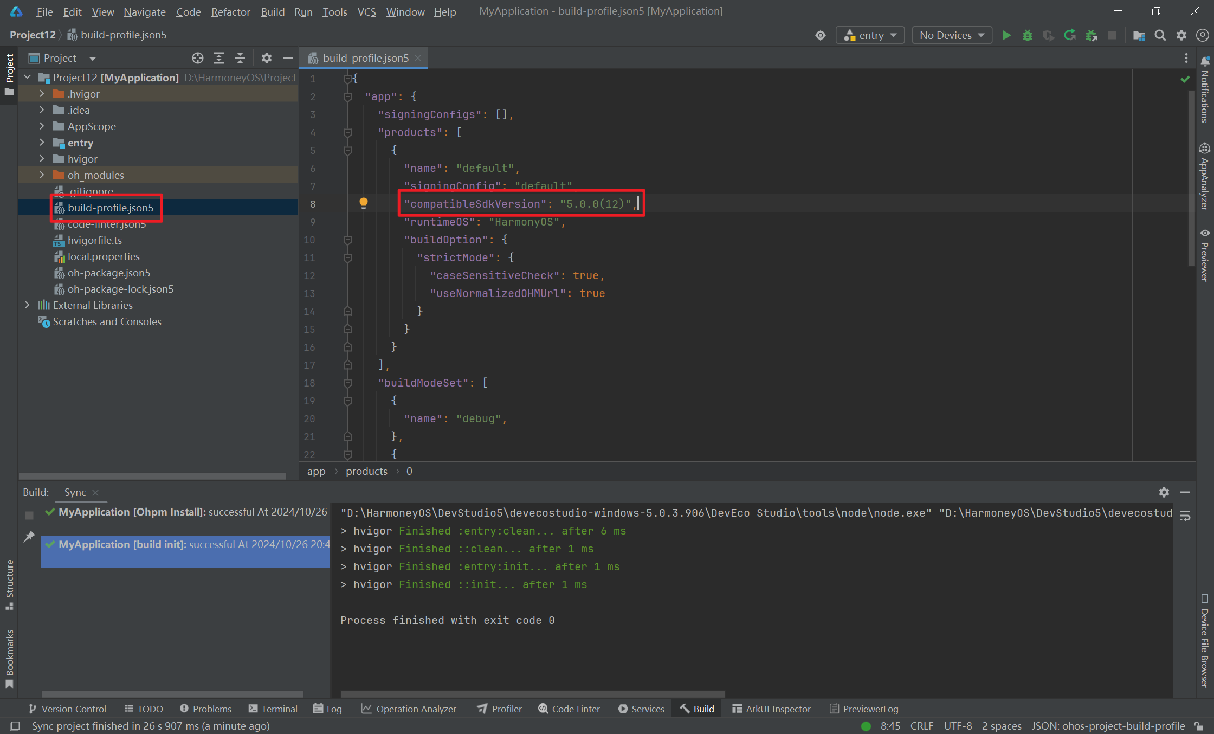Click the Collapse All icon in Project panel
The height and width of the screenshot is (734, 1214).
[240, 58]
